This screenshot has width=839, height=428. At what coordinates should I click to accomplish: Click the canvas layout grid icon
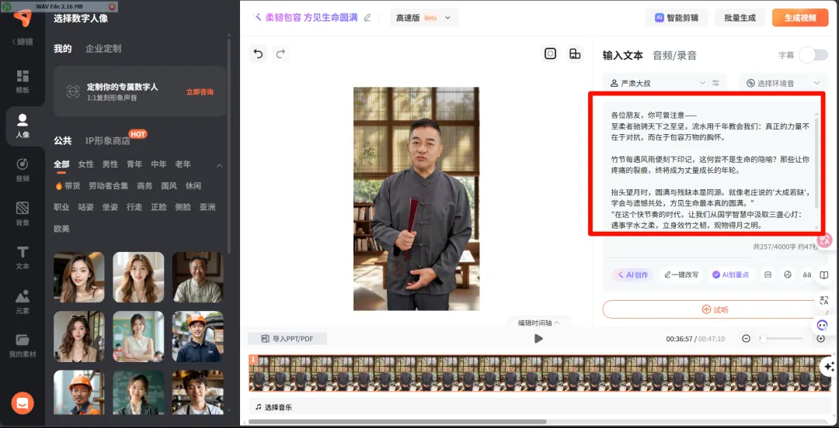(575, 53)
